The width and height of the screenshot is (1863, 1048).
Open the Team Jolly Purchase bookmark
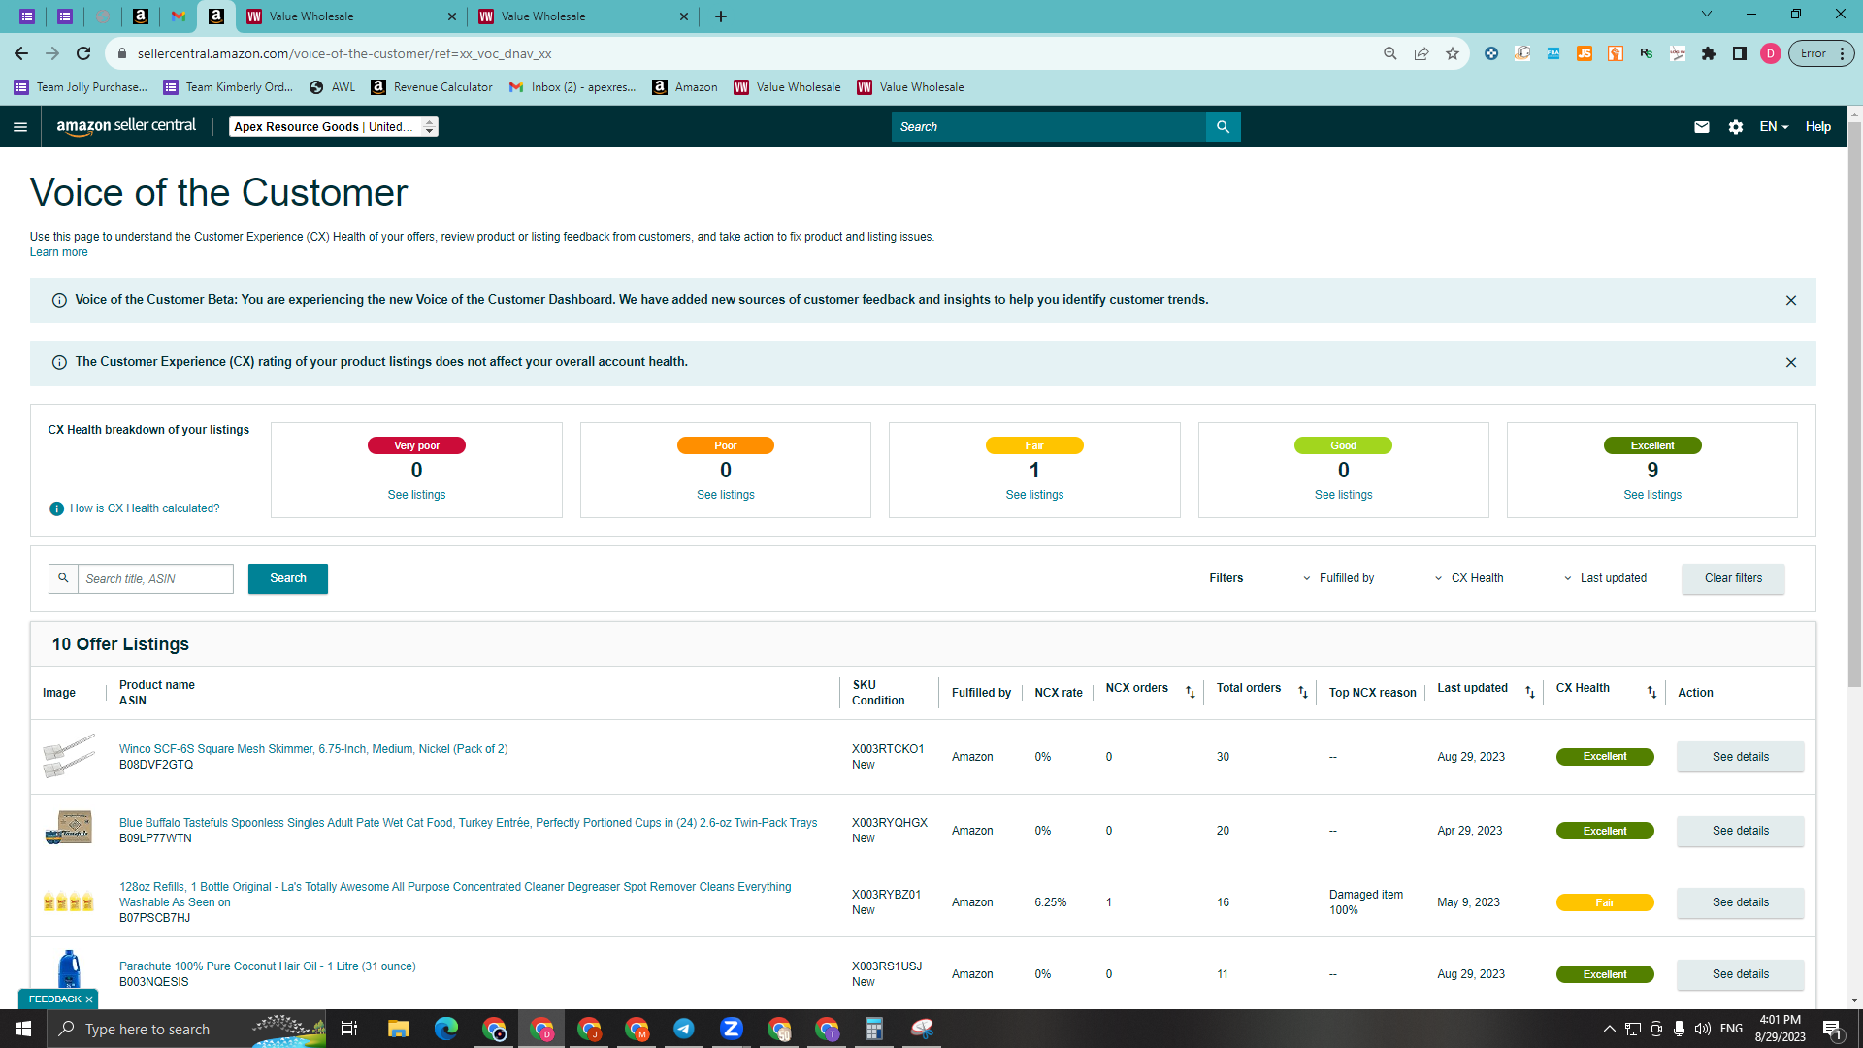(x=82, y=87)
